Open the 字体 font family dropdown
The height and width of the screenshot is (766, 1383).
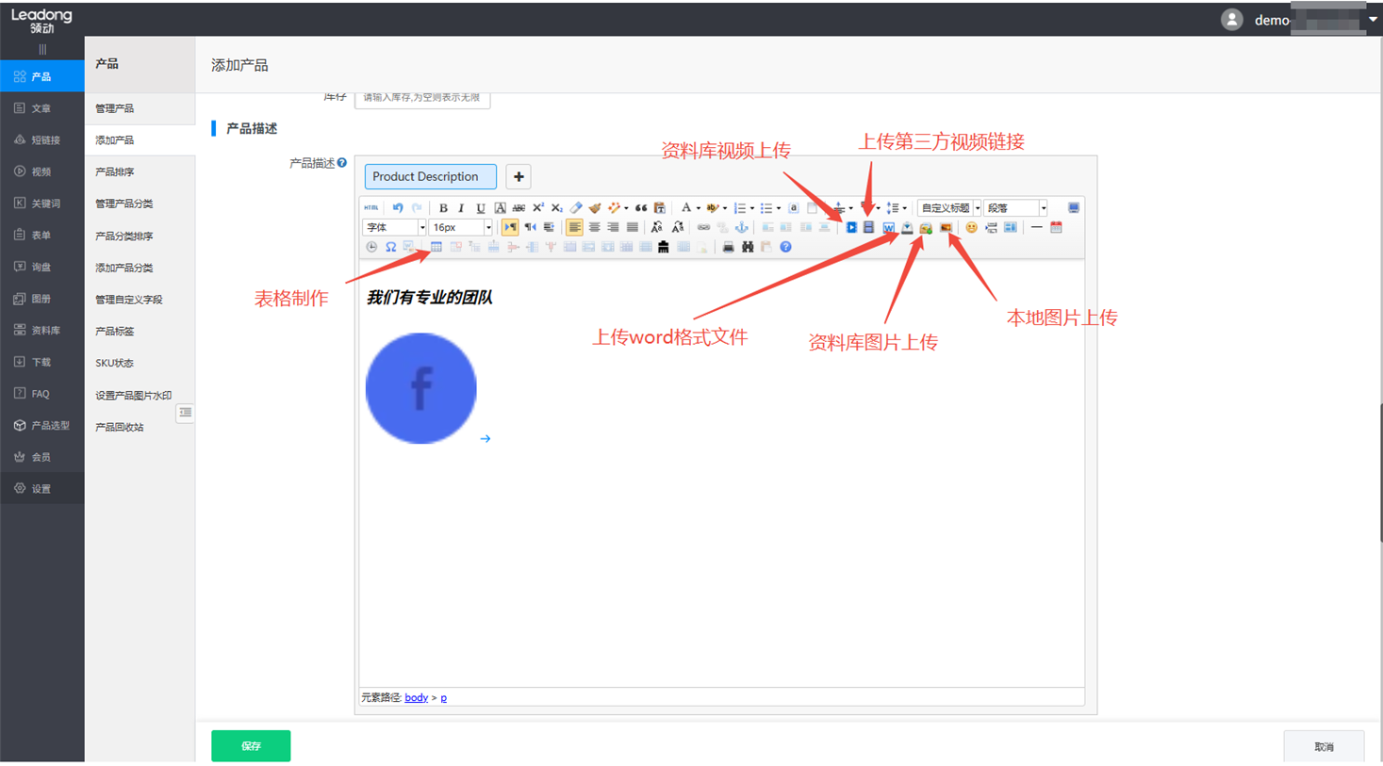coord(394,228)
